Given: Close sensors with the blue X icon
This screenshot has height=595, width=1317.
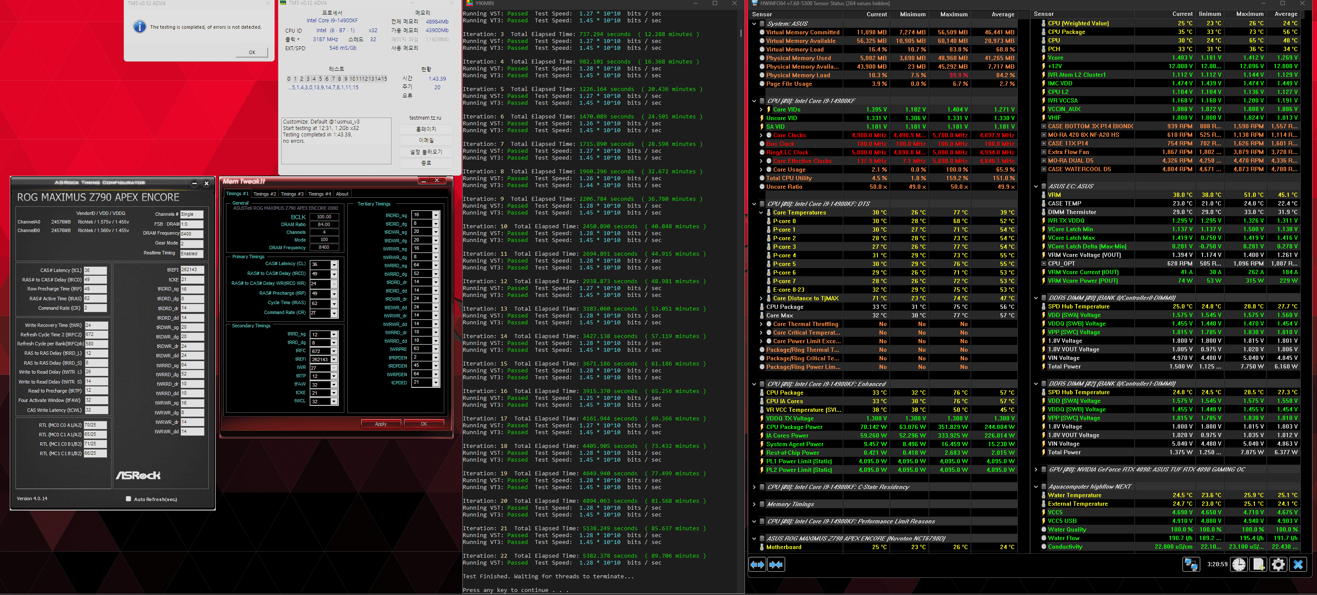Looking at the screenshot, I should coord(1298,564).
